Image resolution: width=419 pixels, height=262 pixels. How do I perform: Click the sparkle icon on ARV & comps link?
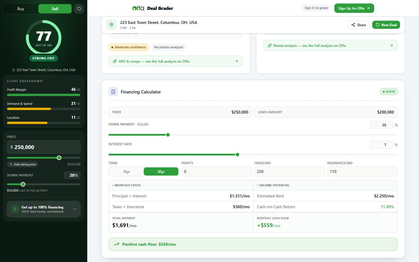115,61
